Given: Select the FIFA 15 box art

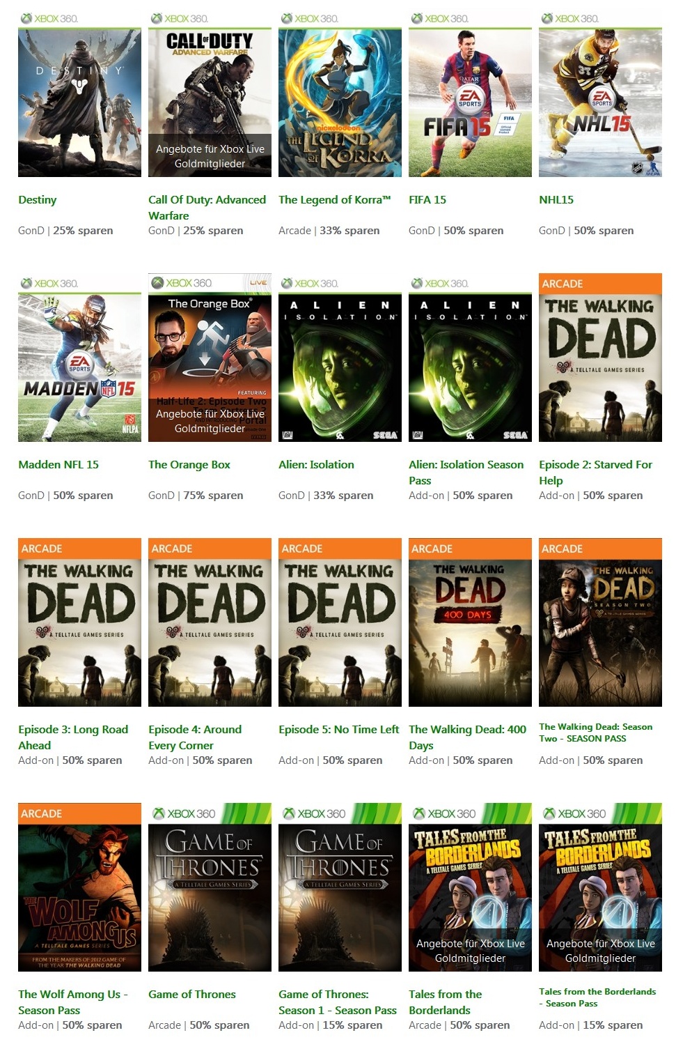Looking at the screenshot, I should pos(470,93).
